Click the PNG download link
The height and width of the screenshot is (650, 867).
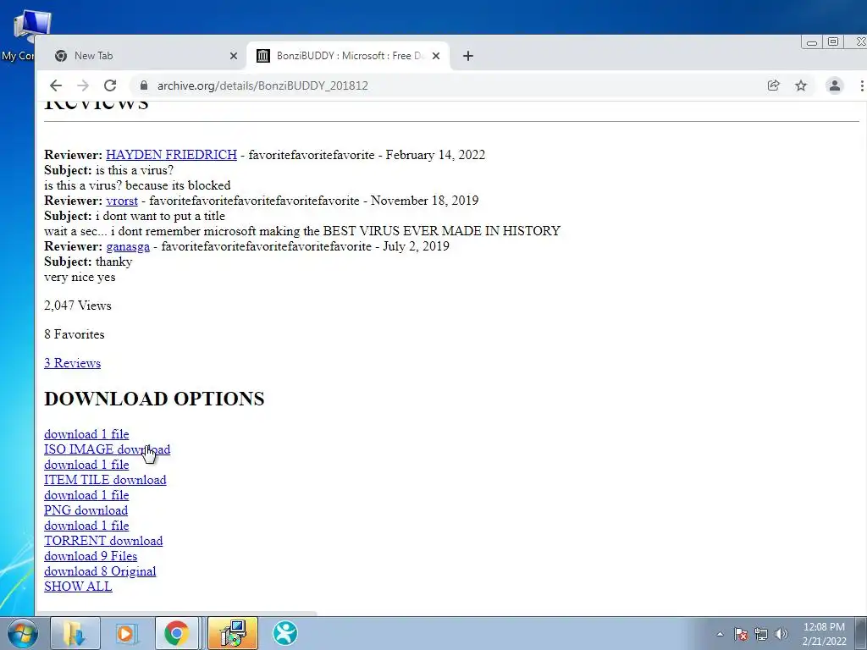click(86, 510)
